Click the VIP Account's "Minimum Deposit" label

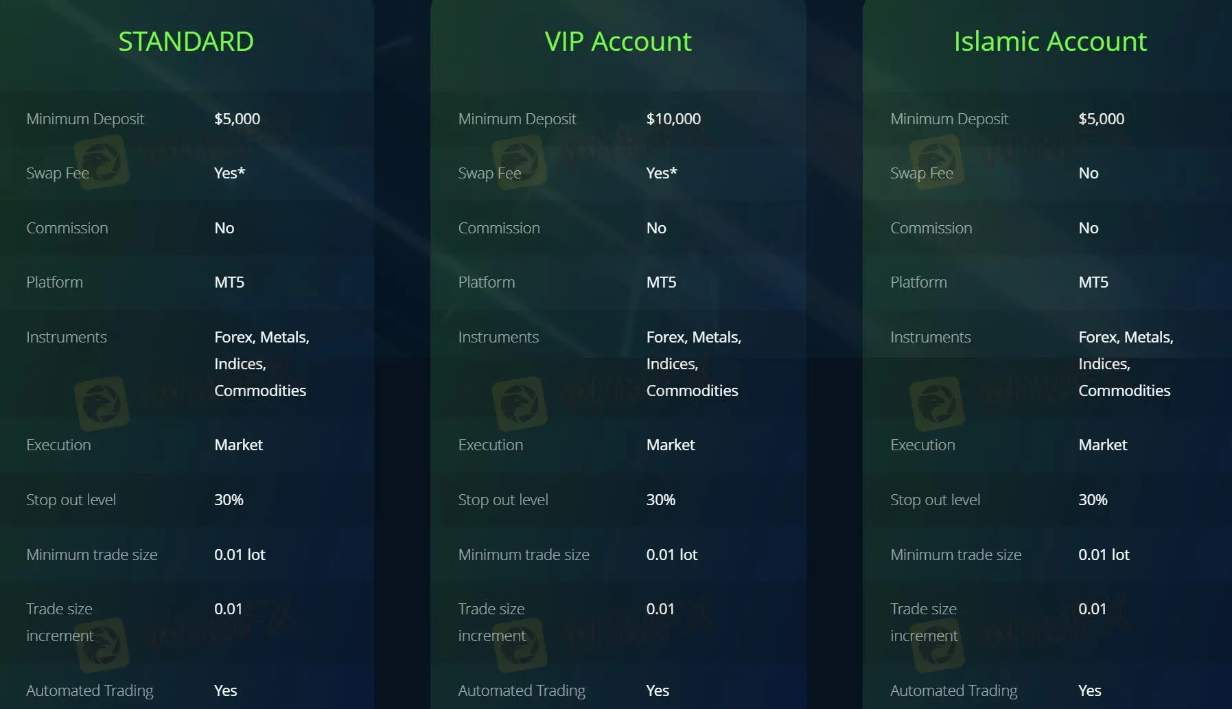coord(517,119)
